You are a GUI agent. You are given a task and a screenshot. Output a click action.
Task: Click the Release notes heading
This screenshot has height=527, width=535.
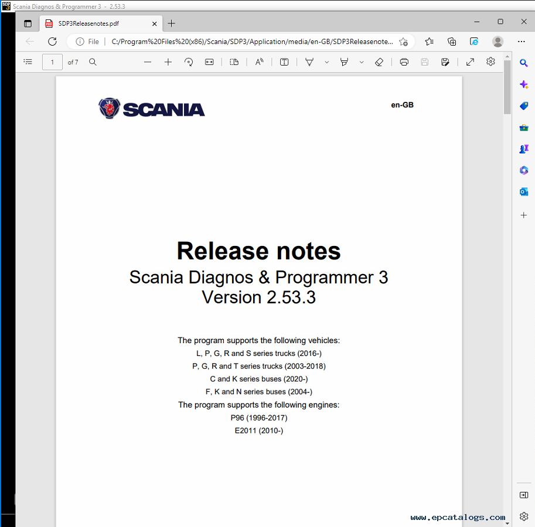coord(258,251)
